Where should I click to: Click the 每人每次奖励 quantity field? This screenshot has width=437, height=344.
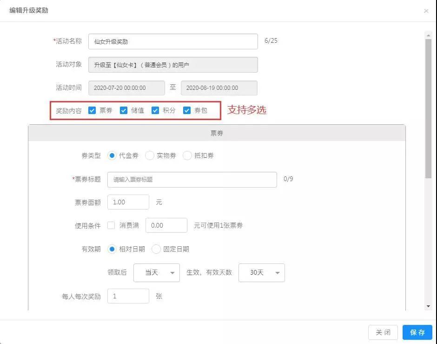pos(128,296)
